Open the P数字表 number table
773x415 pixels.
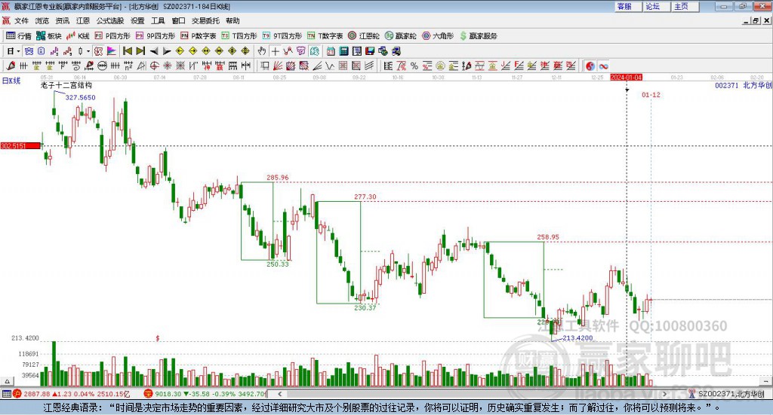pos(199,36)
